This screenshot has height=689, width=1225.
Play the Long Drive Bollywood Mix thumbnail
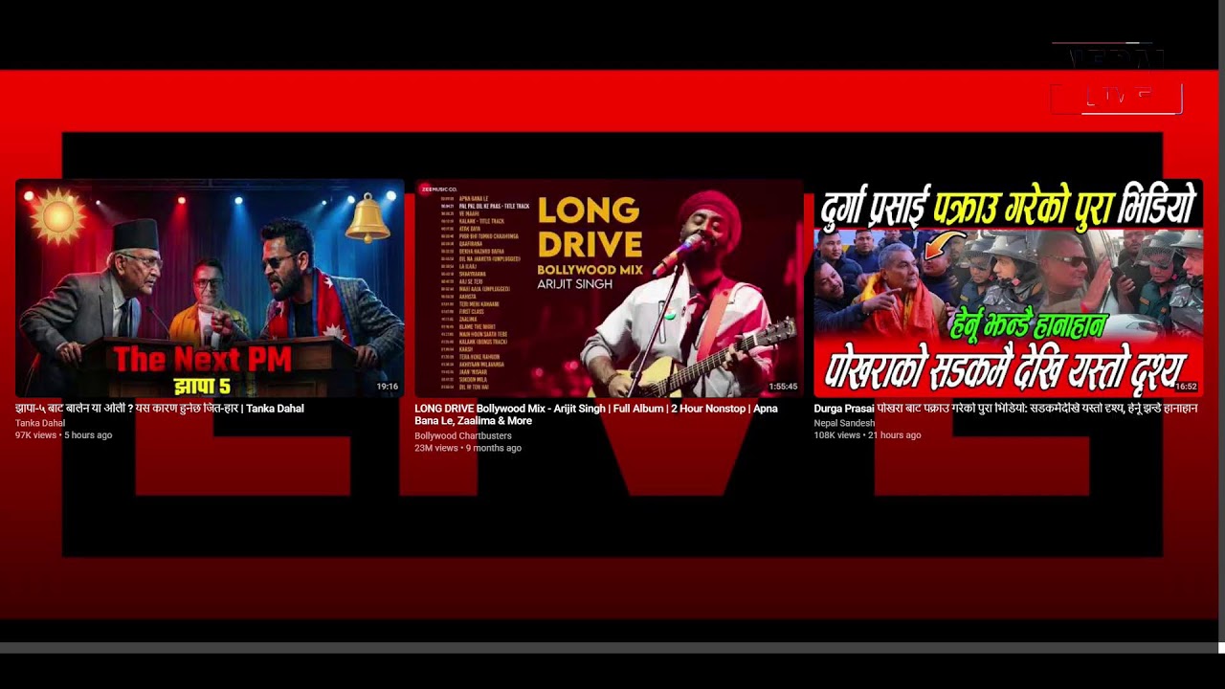tap(609, 288)
